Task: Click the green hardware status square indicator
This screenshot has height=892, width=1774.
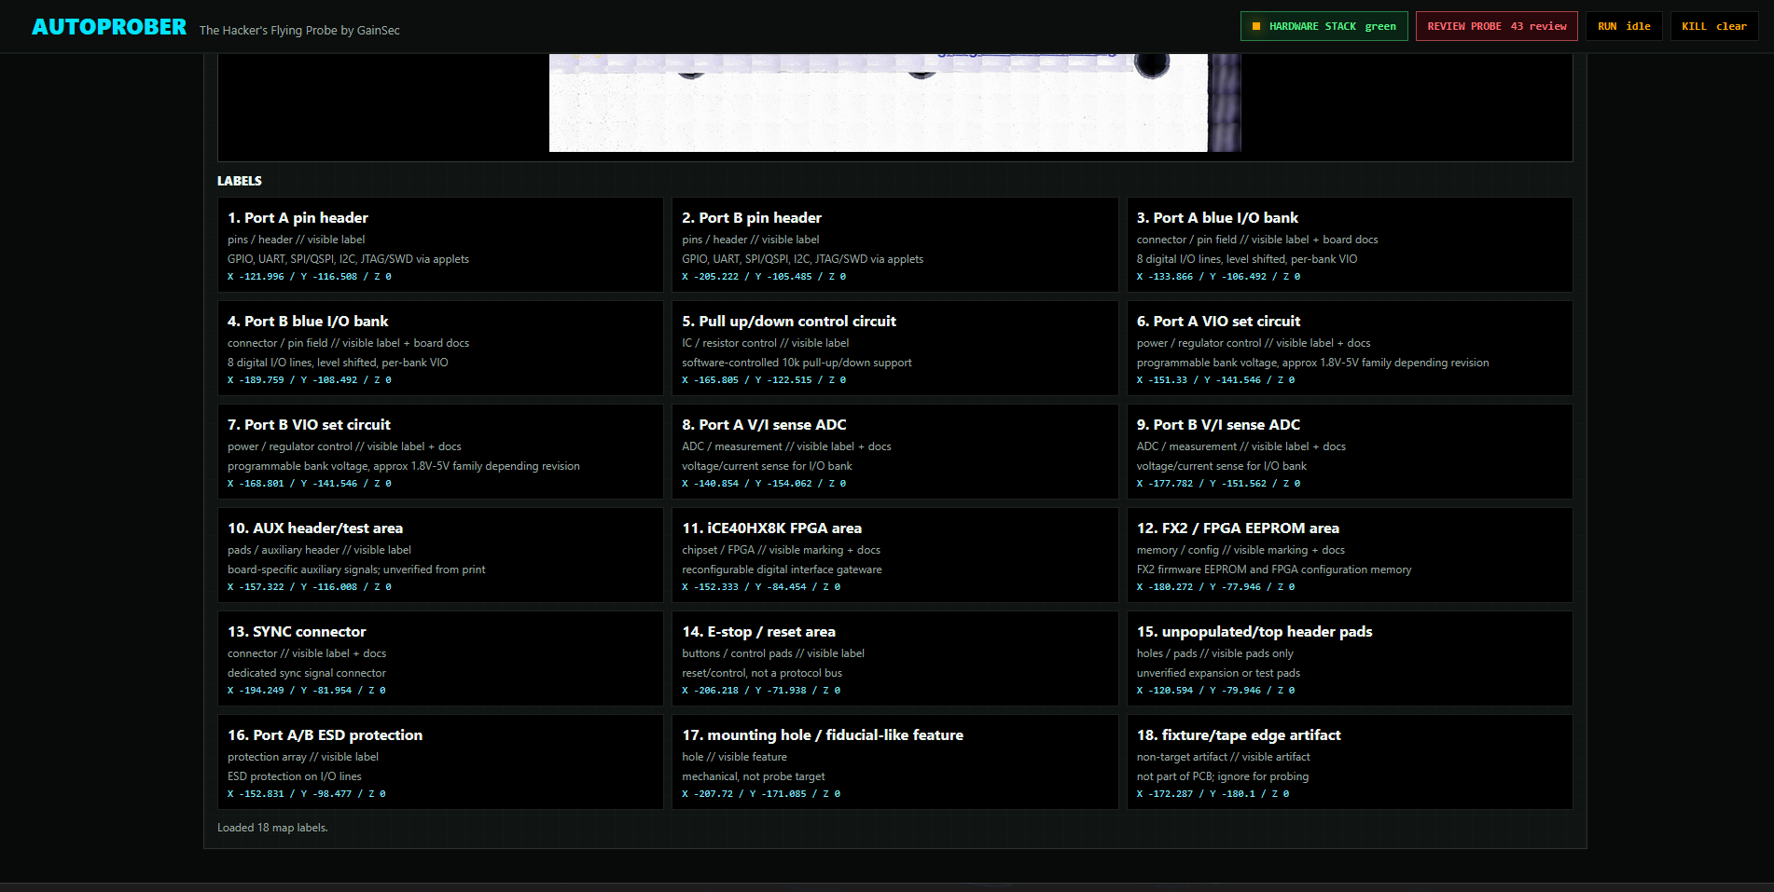Action: click(1254, 26)
